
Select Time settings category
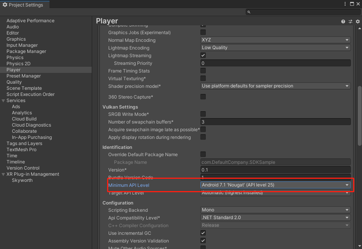[12, 156]
